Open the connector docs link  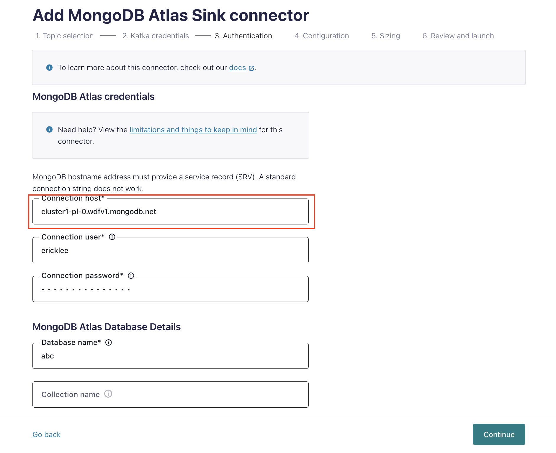click(237, 67)
